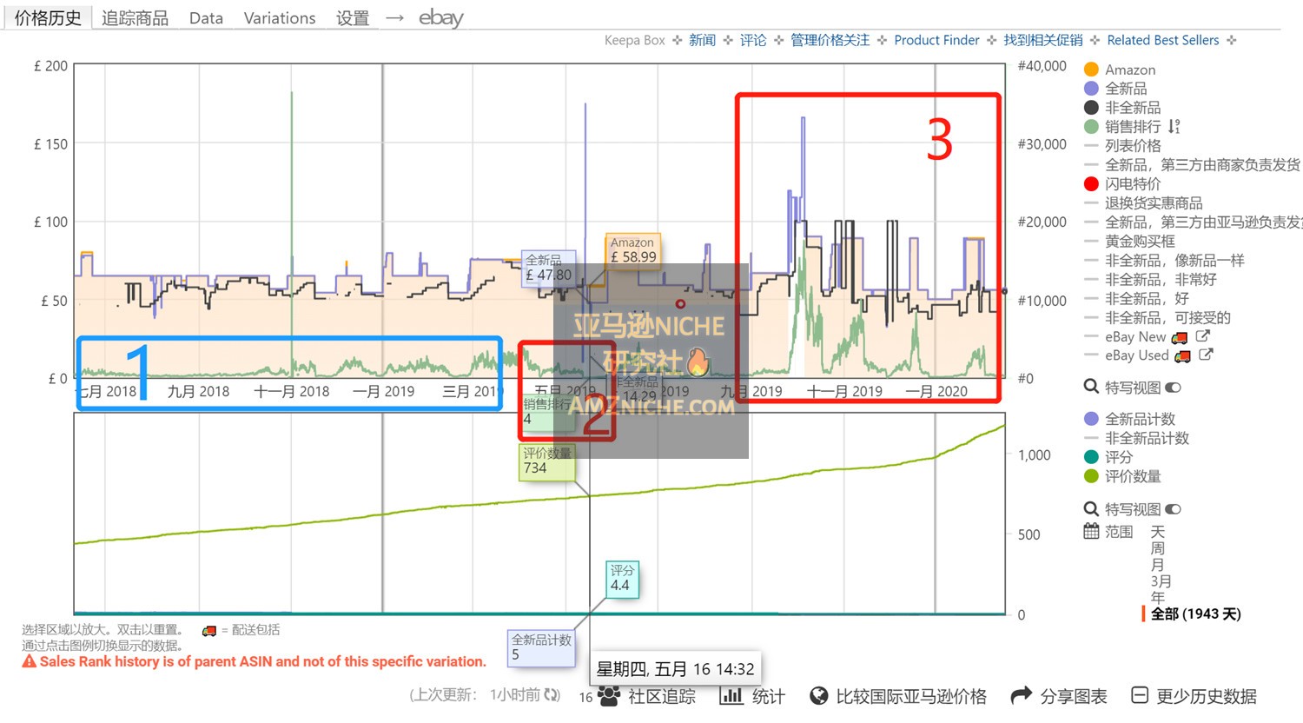Open the 设置 tab
Image resolution: width=1303 pixels, height=723 pixels.
pyautogui.click(x=353, y=17)
